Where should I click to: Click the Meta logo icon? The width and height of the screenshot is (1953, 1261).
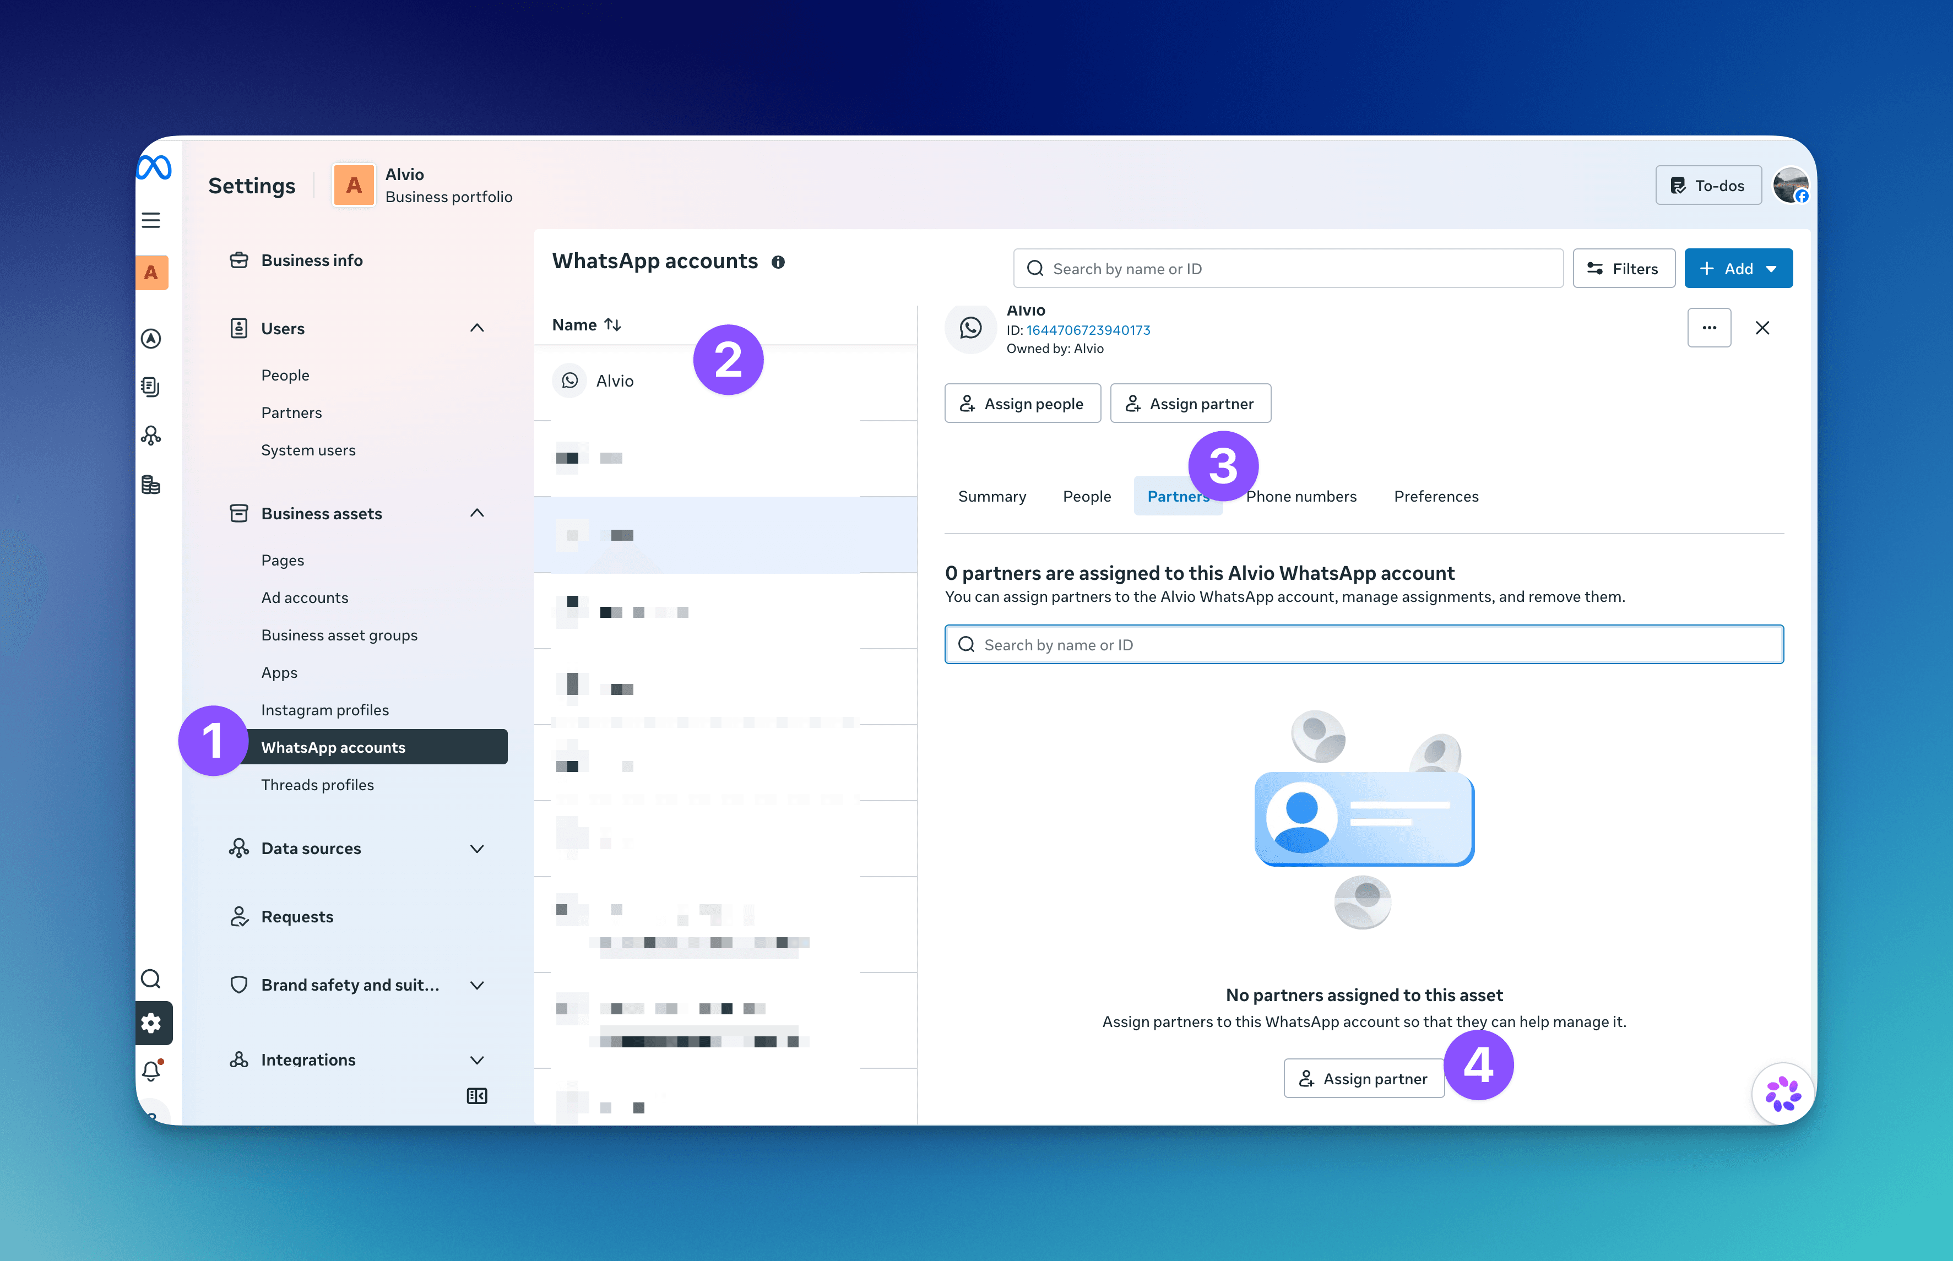point(154,168)
